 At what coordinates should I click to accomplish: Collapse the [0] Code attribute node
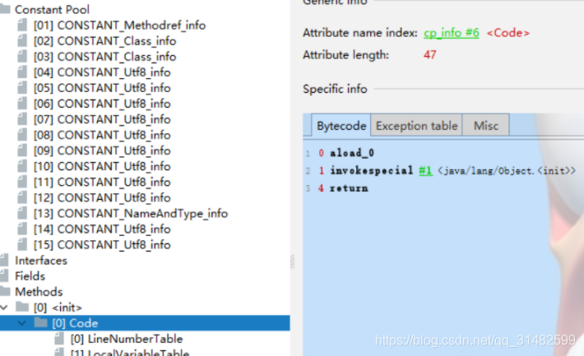24,323
